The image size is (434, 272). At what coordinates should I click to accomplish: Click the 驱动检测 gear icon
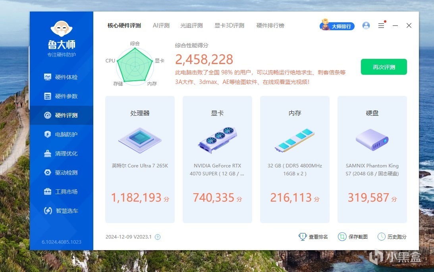[48, 173]
